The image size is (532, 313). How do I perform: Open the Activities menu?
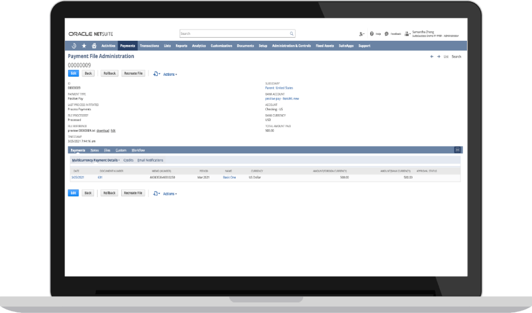pyautogui.click(x=109, y=46)
